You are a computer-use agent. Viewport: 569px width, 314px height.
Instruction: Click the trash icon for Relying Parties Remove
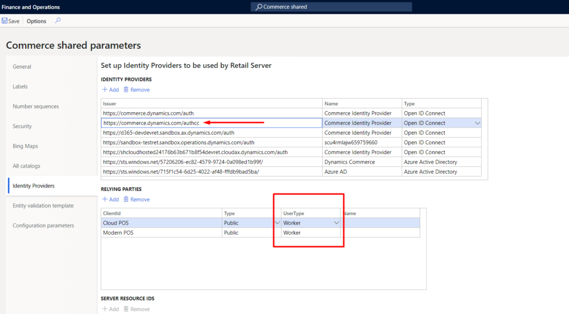pyautogui.click(x=126, y=199)
